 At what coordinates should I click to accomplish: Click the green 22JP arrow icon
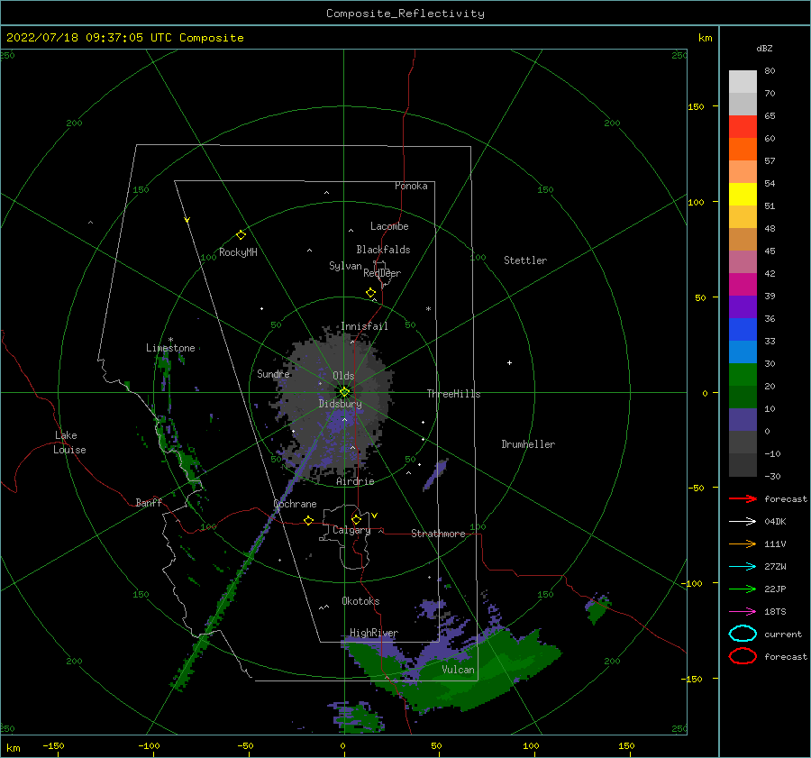[x=743, y=589]
